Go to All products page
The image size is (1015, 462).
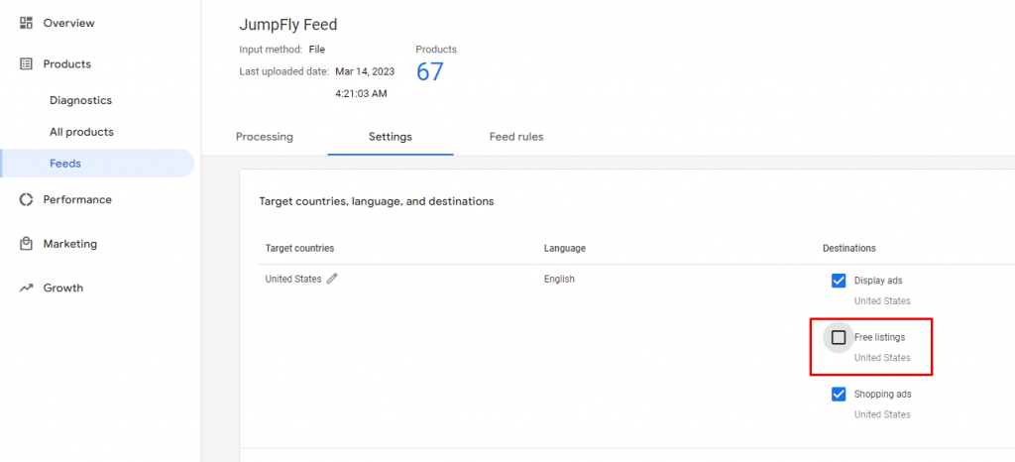(x=81, y=132)
